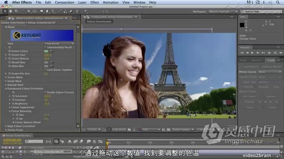Open the Animation menu
Screen dimensions: 284x159
(110, 2)
